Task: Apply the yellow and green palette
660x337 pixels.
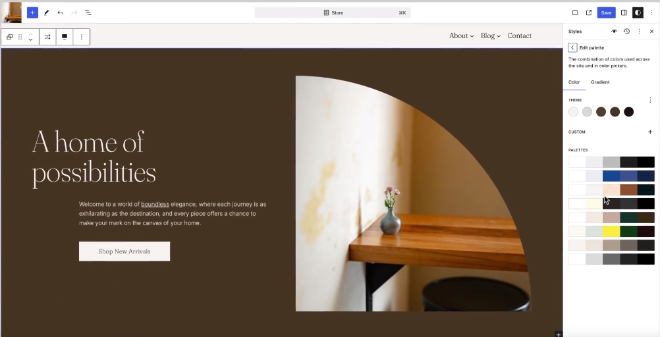Action: click(612, 232)
